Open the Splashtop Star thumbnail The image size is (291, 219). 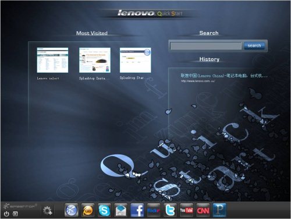pos(136,60)
